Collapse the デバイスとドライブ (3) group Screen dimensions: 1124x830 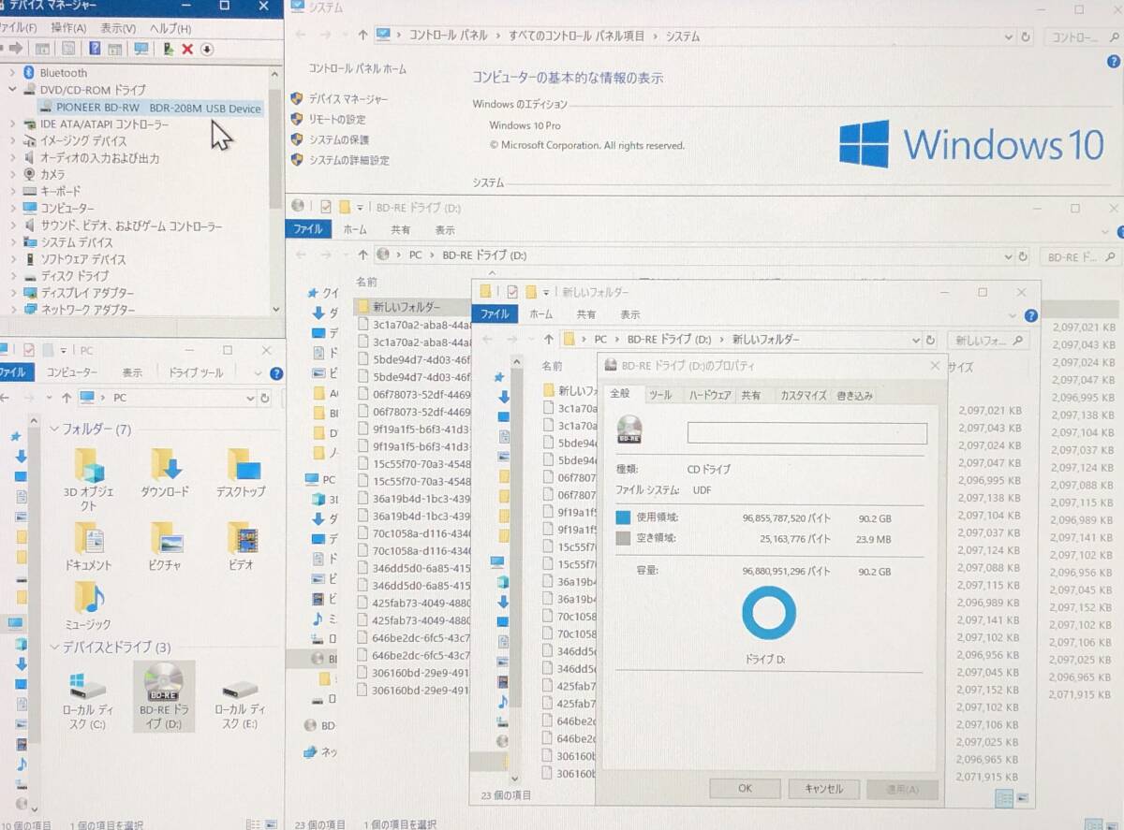[x=55, y=647]
